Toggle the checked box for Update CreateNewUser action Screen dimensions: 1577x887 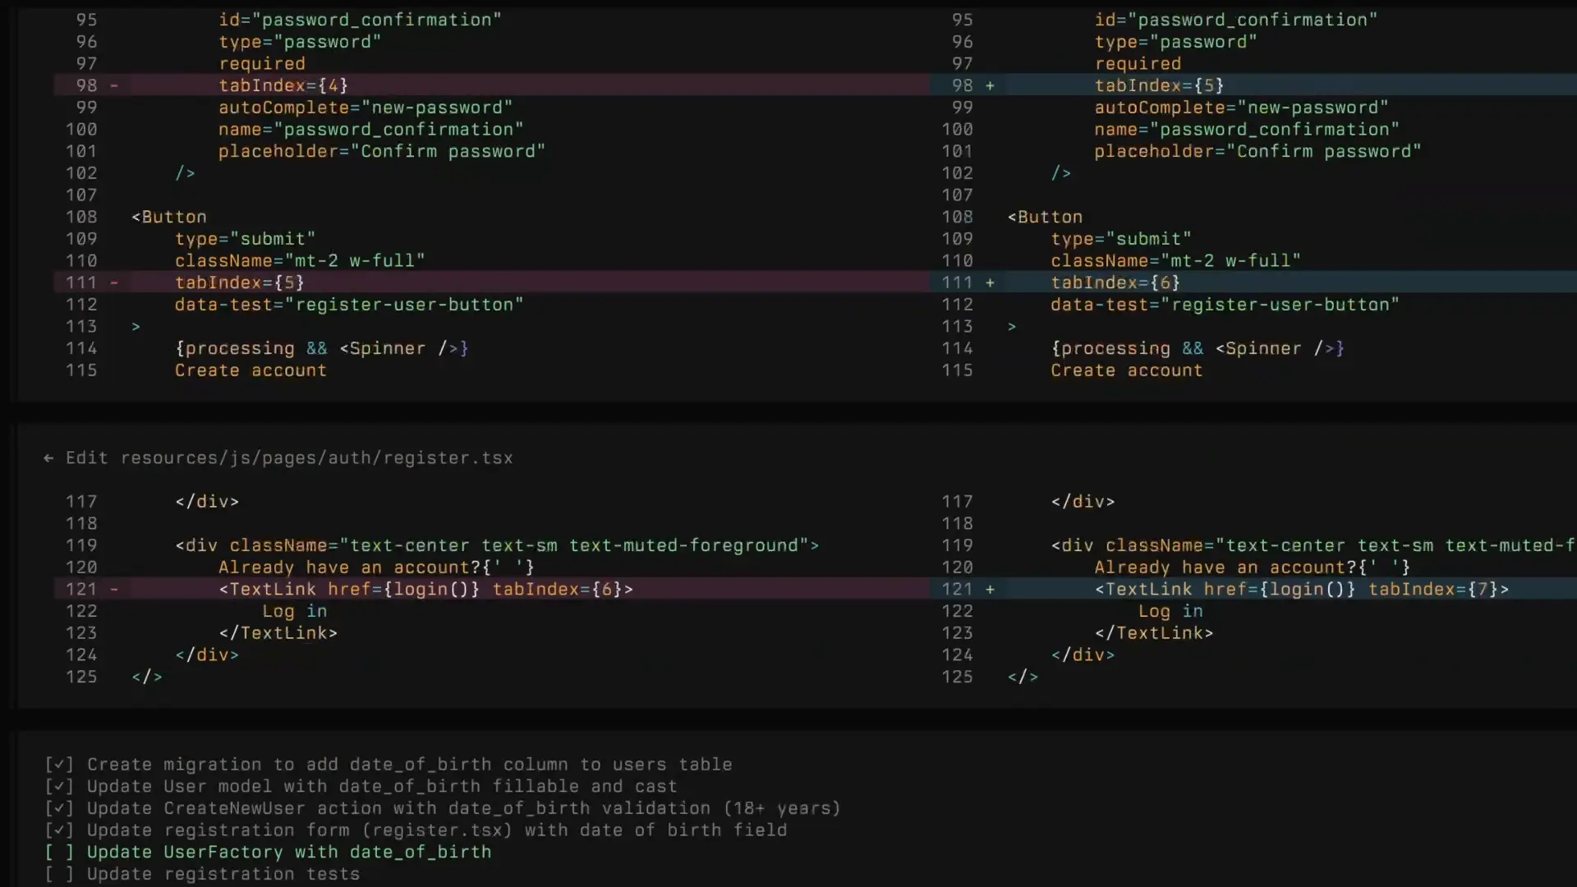pyautogui.click(x=59, y=808)
